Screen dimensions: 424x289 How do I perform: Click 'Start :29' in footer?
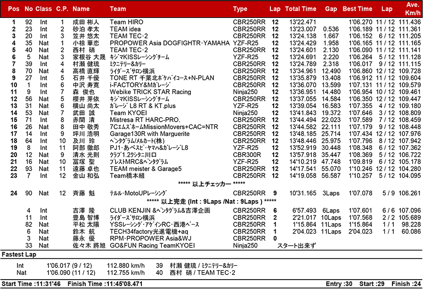372,284
